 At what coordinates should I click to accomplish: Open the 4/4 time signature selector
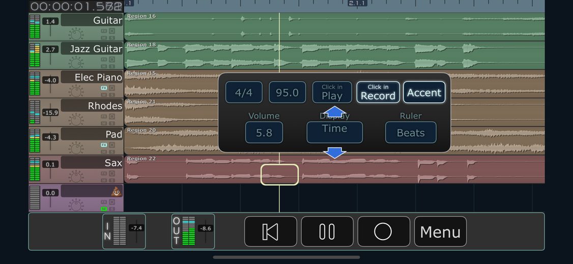pyautogui.click(x=244, y=92)
